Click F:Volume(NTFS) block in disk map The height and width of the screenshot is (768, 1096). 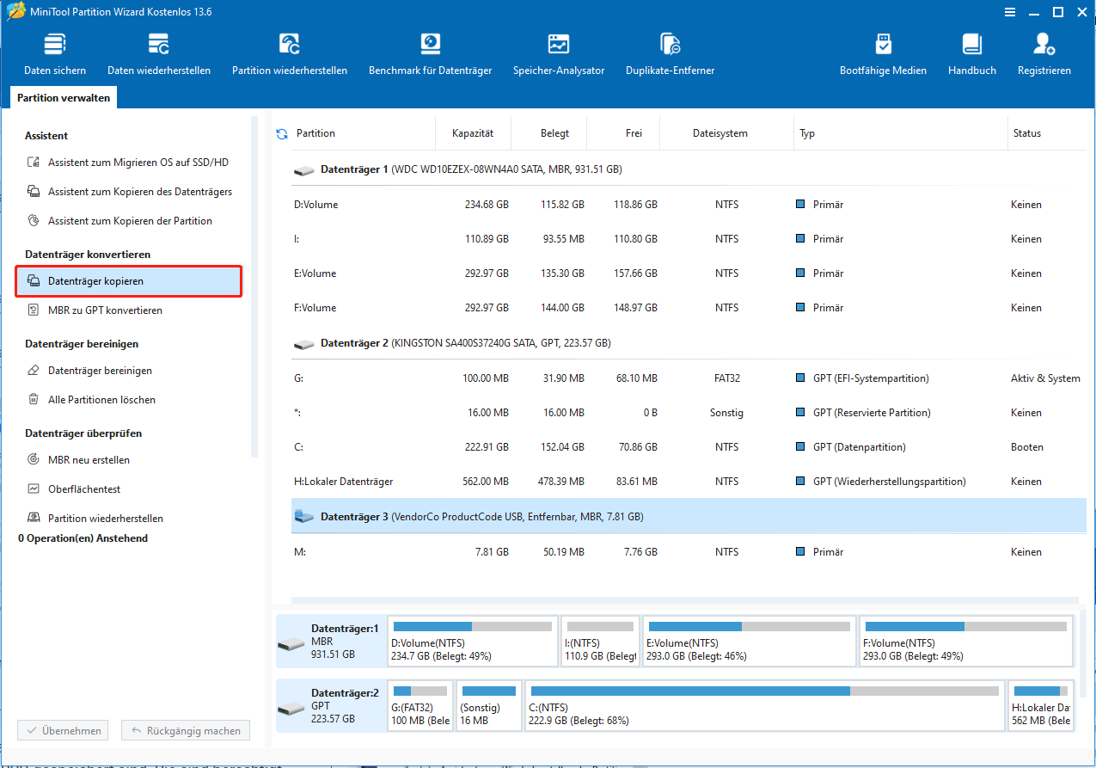966,641
